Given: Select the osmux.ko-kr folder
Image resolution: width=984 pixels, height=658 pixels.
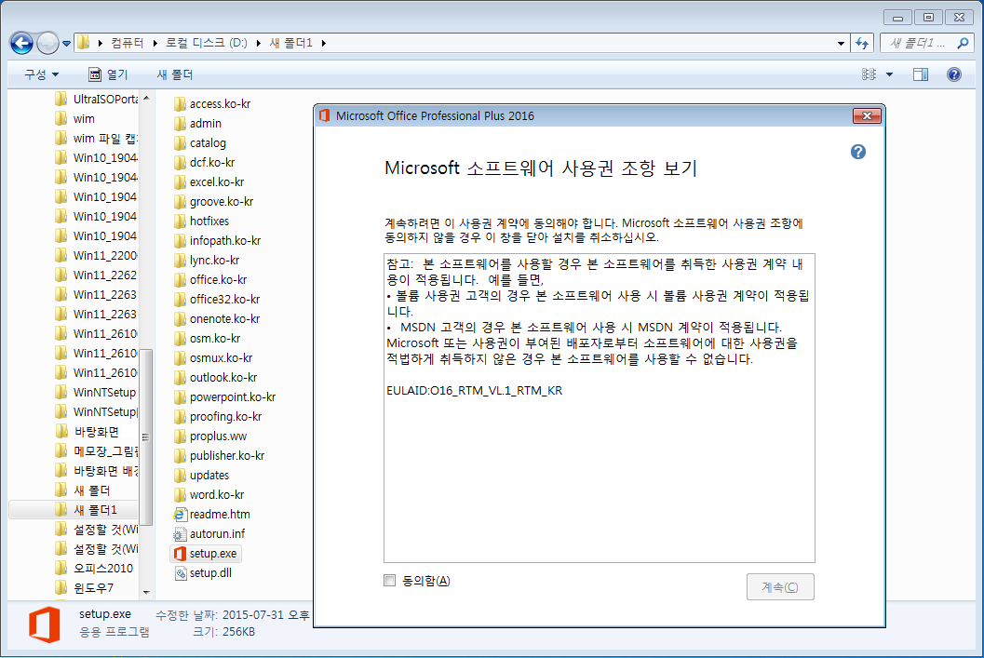Looking at the screenshot, I should (213, 357).
